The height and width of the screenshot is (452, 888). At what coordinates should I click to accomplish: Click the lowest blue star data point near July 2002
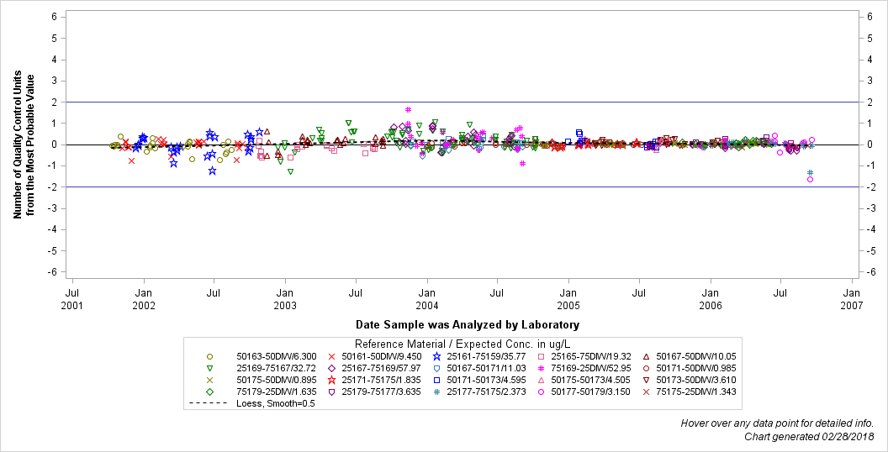tap(213, 171)
